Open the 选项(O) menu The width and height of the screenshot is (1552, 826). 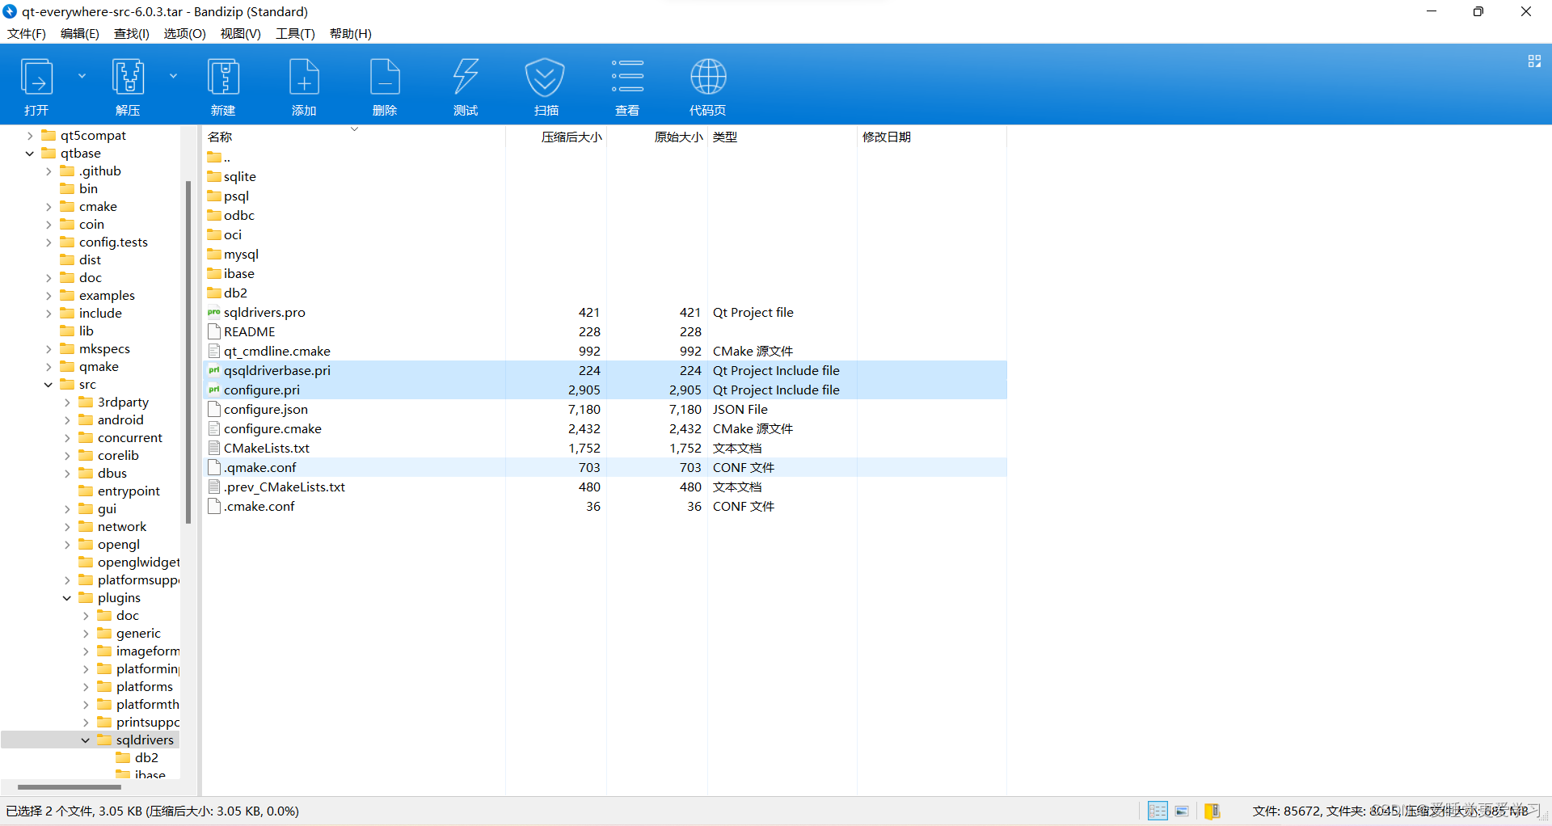click(x=184, y=33)
